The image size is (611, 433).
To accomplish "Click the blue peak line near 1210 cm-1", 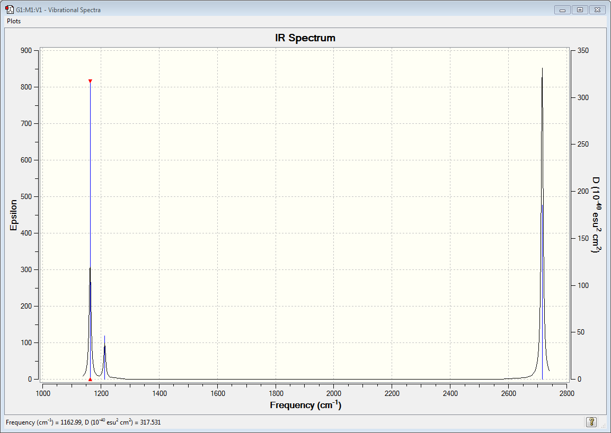I will 104,357.
